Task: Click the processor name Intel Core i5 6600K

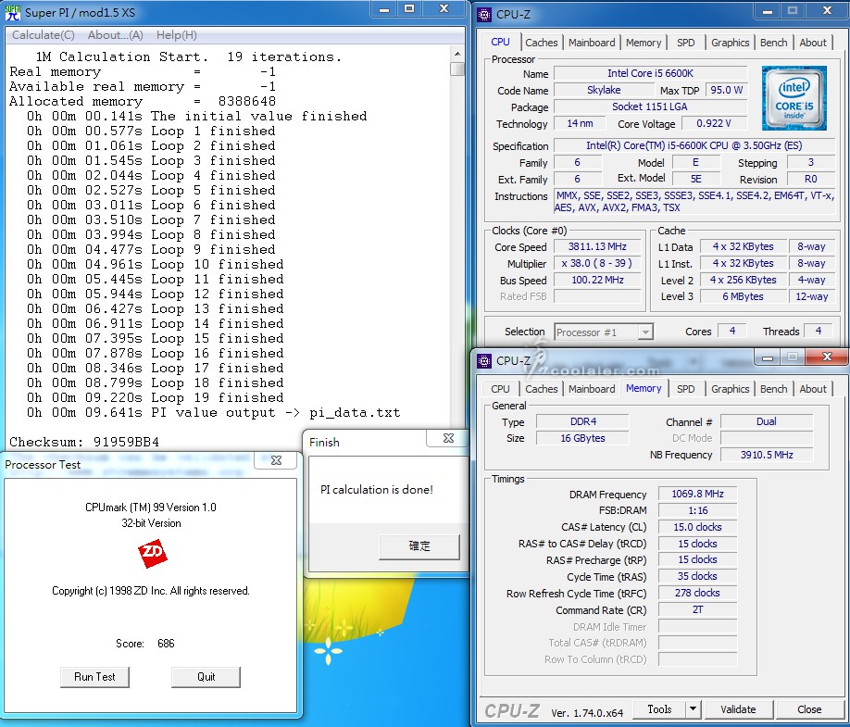Action: point(651,73)
